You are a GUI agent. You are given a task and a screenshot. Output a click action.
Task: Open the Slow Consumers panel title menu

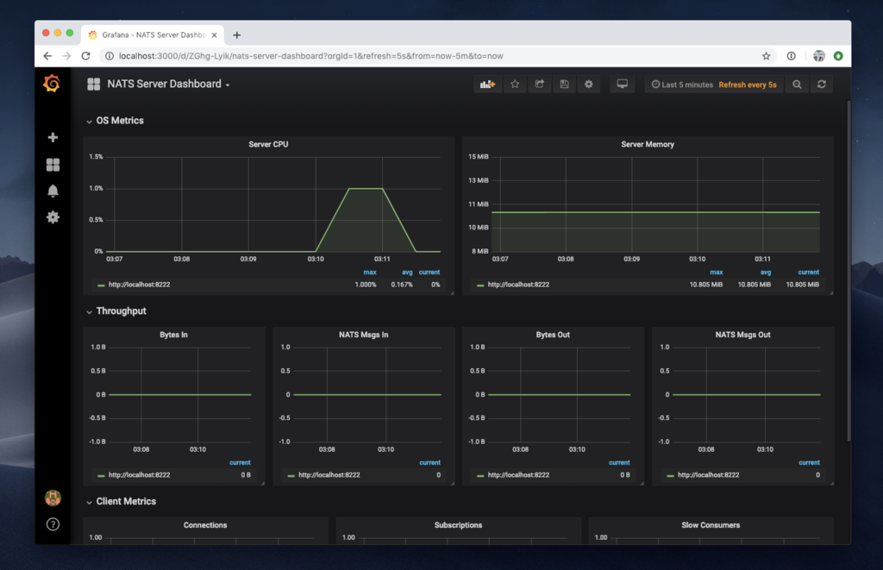711,525
